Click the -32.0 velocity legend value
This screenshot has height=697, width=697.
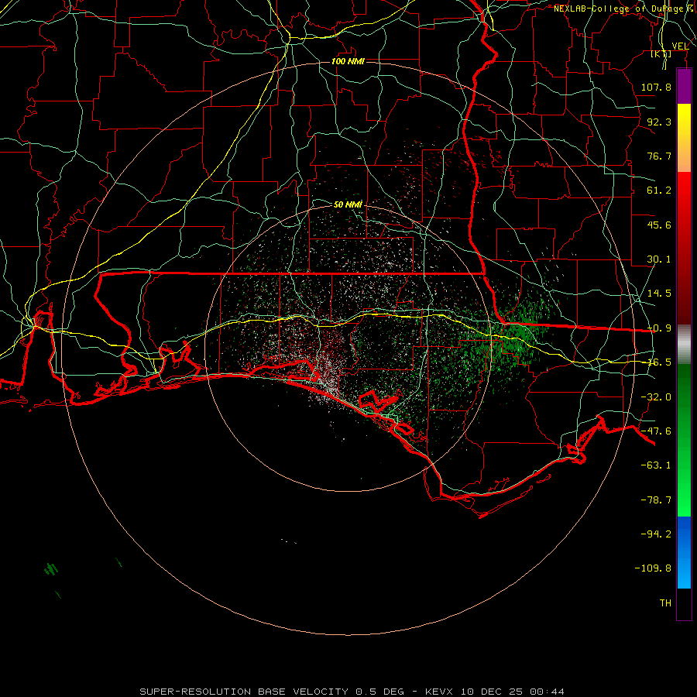(656, 397)
